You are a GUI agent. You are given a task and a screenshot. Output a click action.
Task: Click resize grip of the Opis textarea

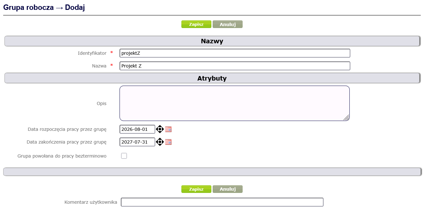coord(347,118)
